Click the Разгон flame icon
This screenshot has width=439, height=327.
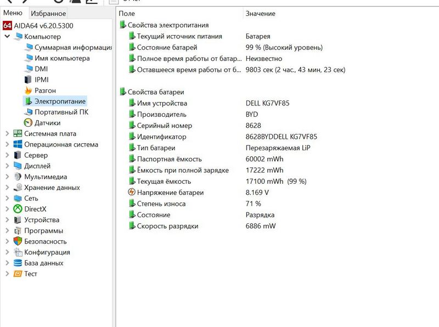click(29, 91)
